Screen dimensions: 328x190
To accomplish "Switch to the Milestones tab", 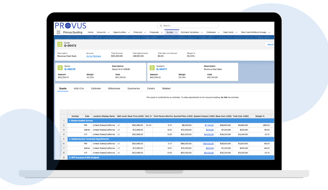I will pyautogui.click(x=114, y=88).
